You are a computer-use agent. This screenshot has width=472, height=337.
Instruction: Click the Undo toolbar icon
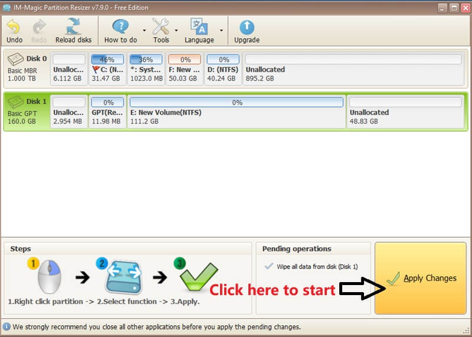point(14,27)
